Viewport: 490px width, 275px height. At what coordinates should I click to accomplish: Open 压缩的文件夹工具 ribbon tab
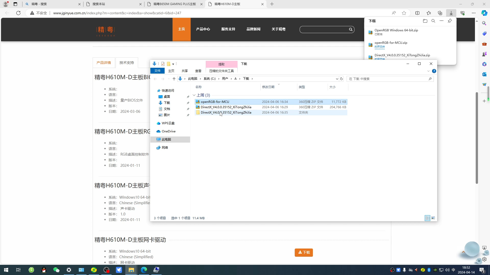pyautogui.click(x=222, y=71)
